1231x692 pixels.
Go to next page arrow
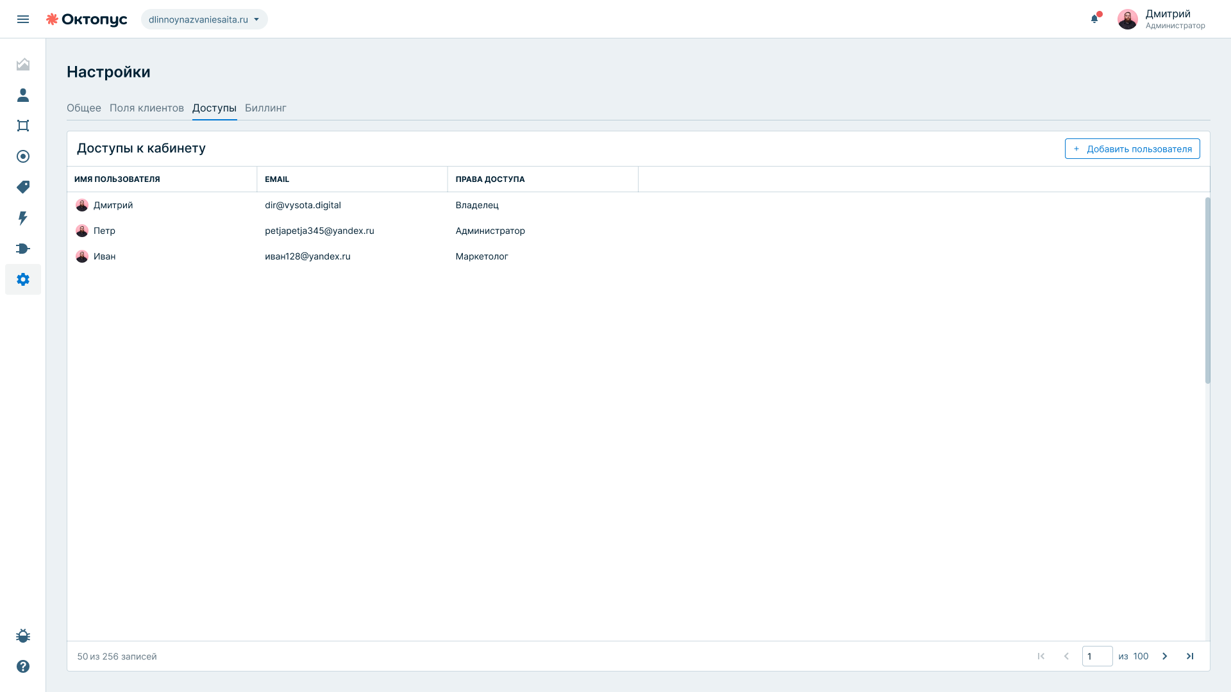(1165, 656)
